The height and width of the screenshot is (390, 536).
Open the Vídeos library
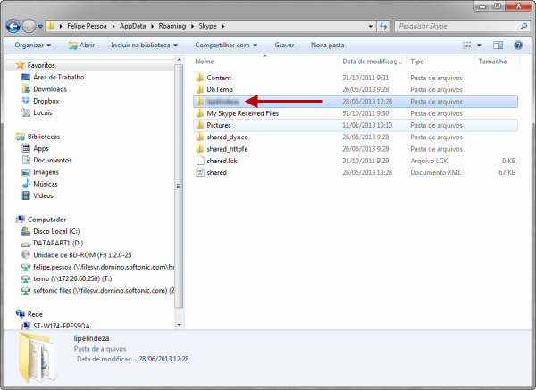point(43,195)
